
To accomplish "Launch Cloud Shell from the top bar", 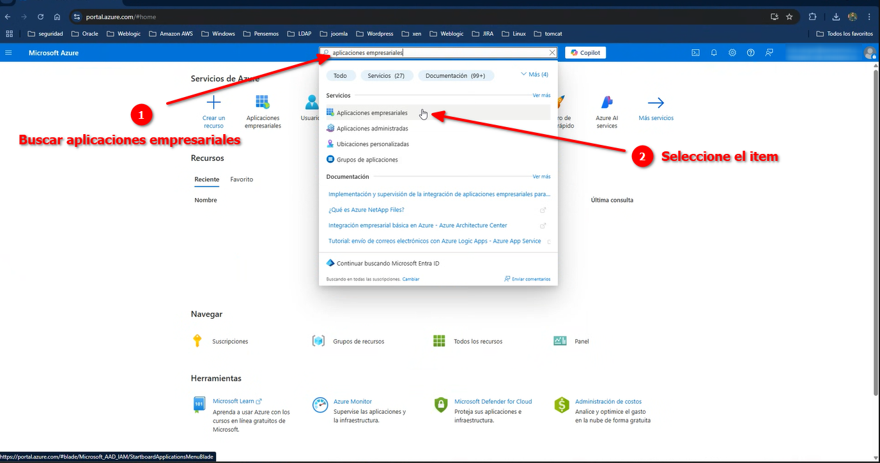I will point(695,53).
